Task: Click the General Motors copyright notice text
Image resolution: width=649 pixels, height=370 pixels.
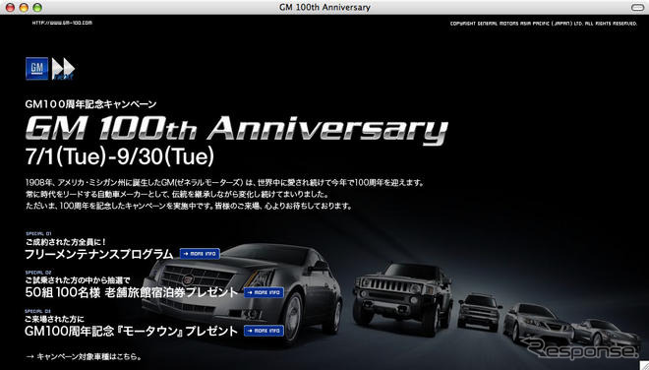Action: [x=544, y=24]
